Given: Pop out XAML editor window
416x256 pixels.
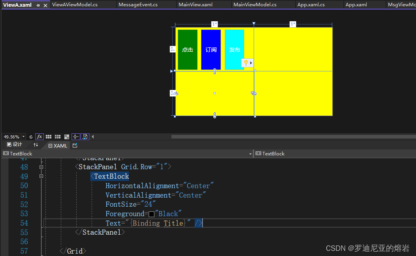Looking at the screenshot, I should pyautogui.click(x=75, y=145).
